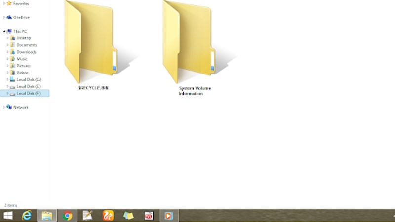Select the System Volume Information folder icon

pos(189,42)
